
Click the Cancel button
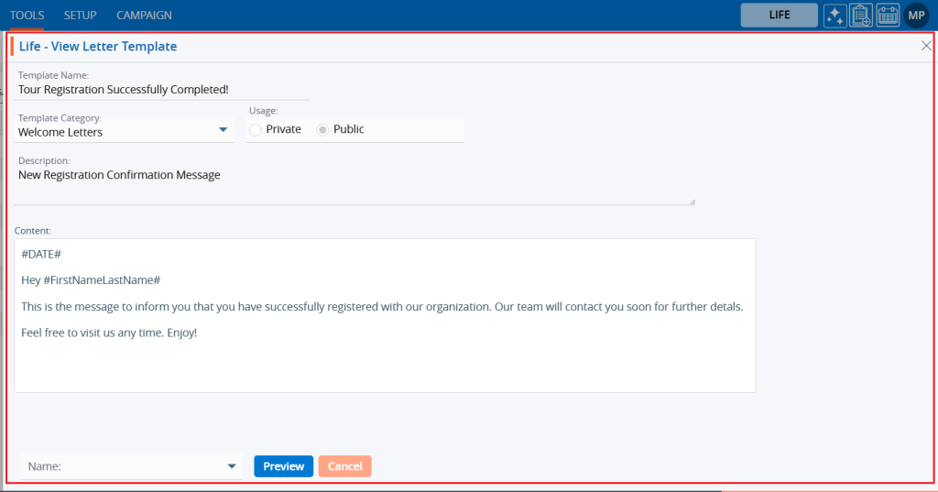[x=344, y=466]
